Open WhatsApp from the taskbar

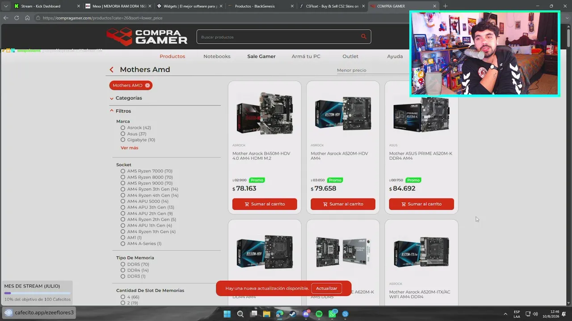tap(332, 314)
